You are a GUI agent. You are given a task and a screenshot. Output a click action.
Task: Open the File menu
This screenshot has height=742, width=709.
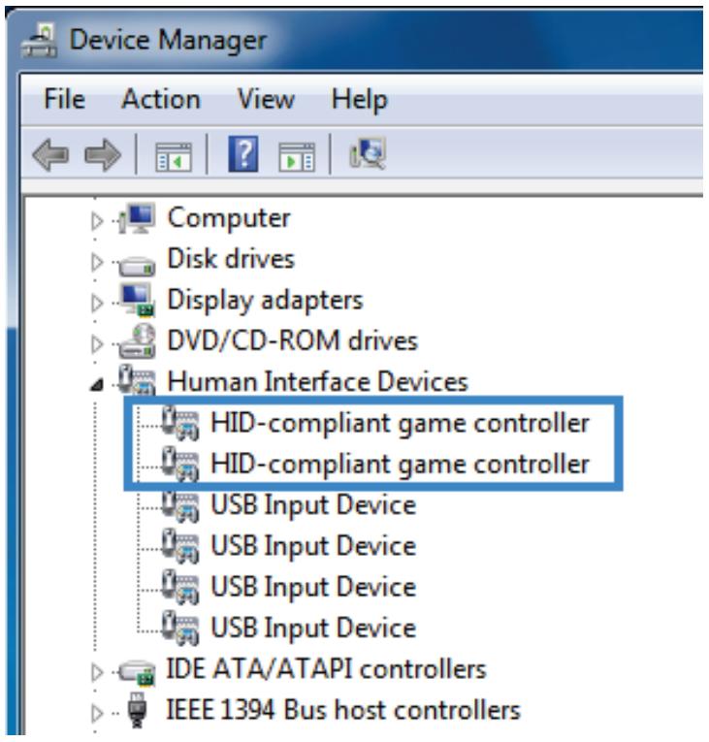click(x=64, y=99)
